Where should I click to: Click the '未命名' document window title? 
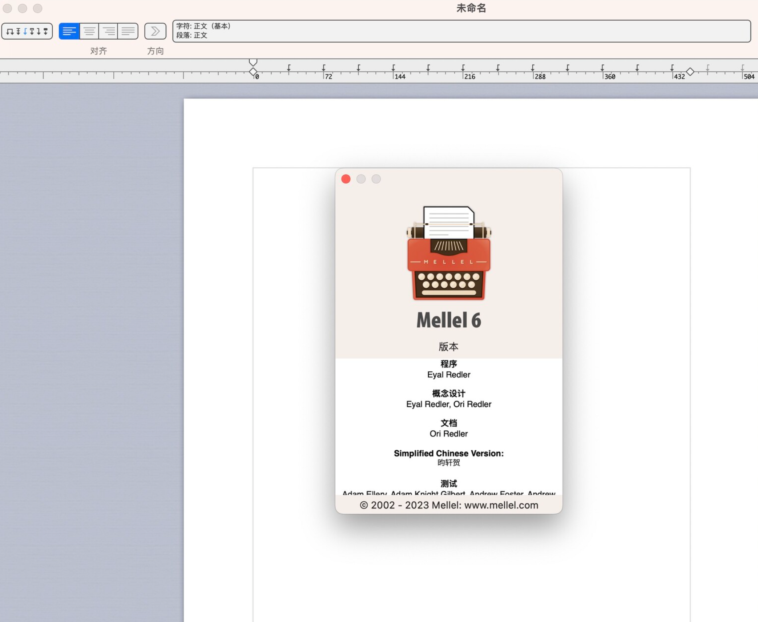tap(471, 8)
